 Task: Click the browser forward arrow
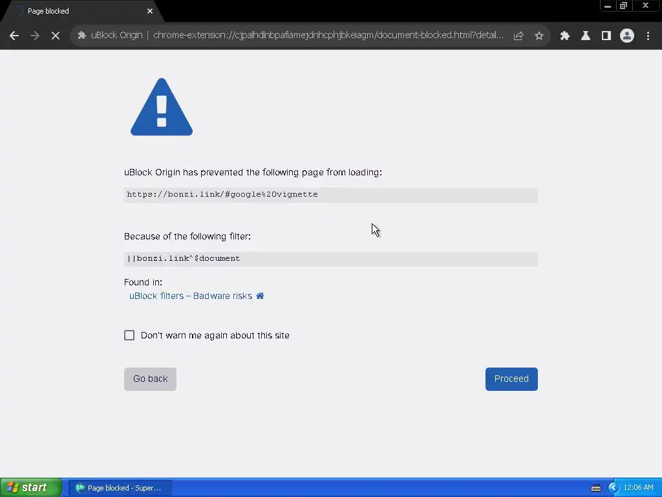coord(35,36)
